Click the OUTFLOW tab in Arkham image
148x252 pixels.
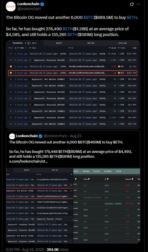[122, 43]
